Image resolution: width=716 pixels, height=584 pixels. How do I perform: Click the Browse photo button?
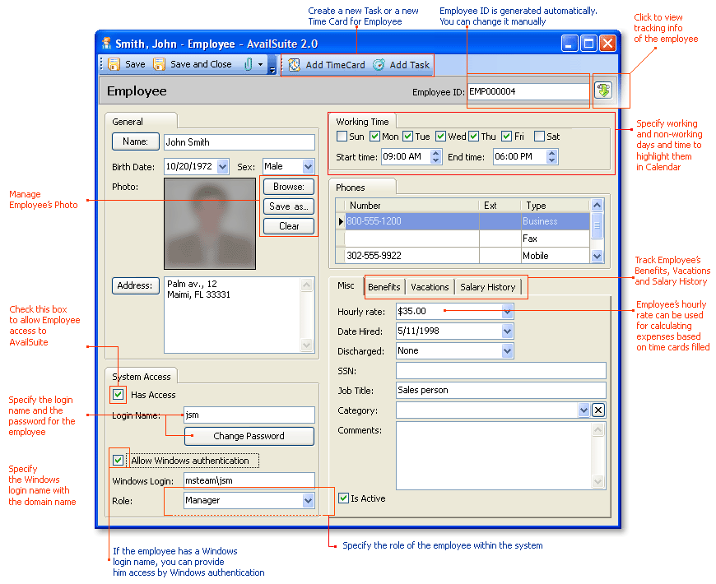coord(288,187)
